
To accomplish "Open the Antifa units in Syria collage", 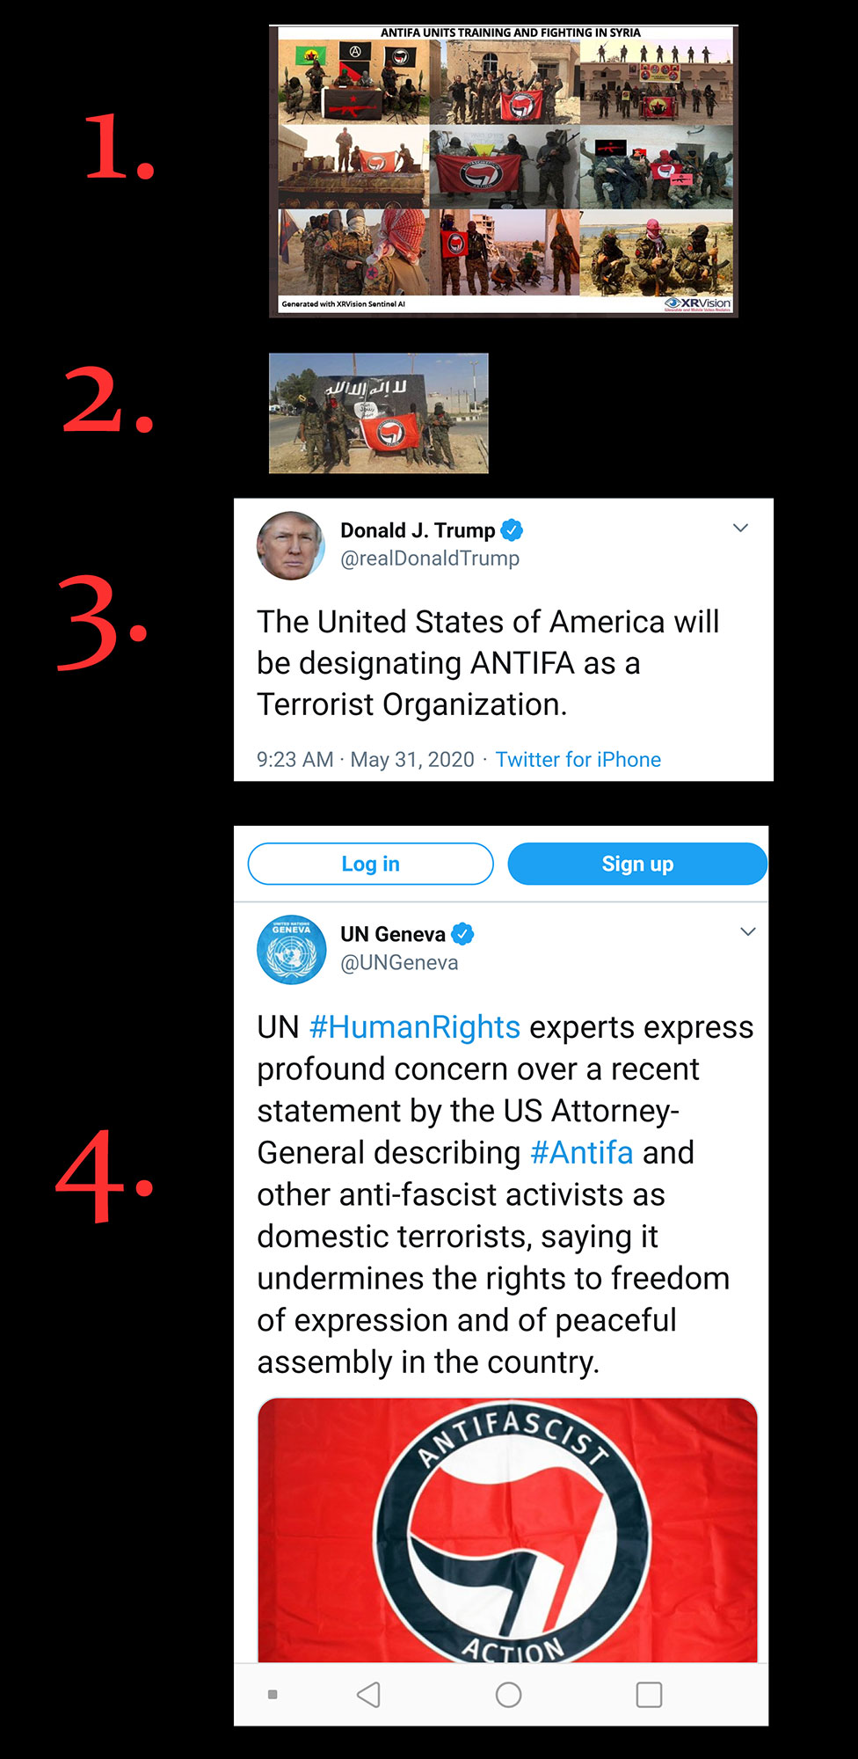I will pyautogui.click(x=504, y=171).
